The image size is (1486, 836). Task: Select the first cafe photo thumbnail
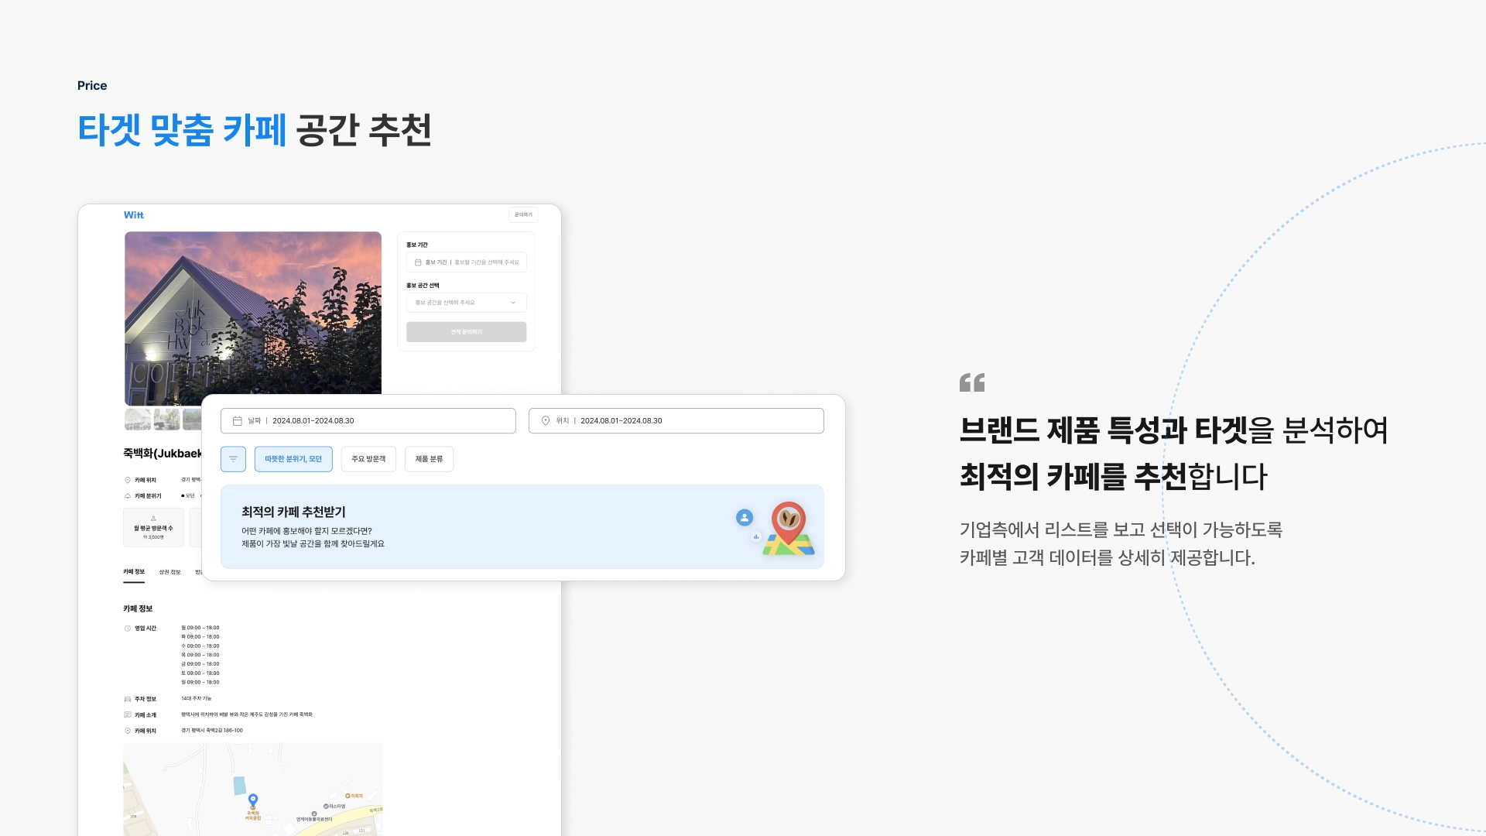click(x=138, y=420)
